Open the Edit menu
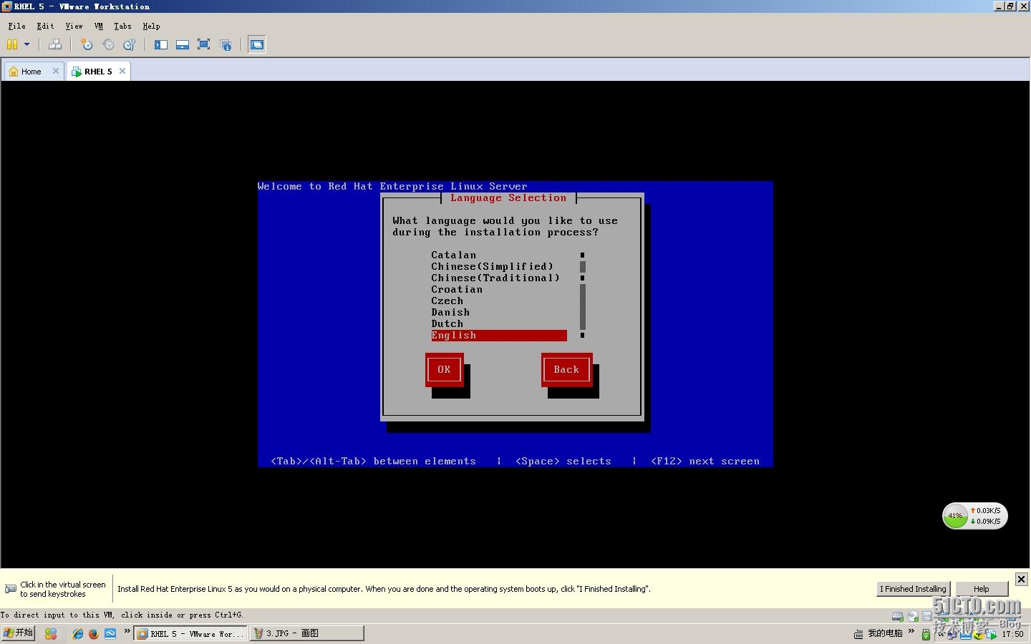 pyautogui.click(x=45, y=26)
